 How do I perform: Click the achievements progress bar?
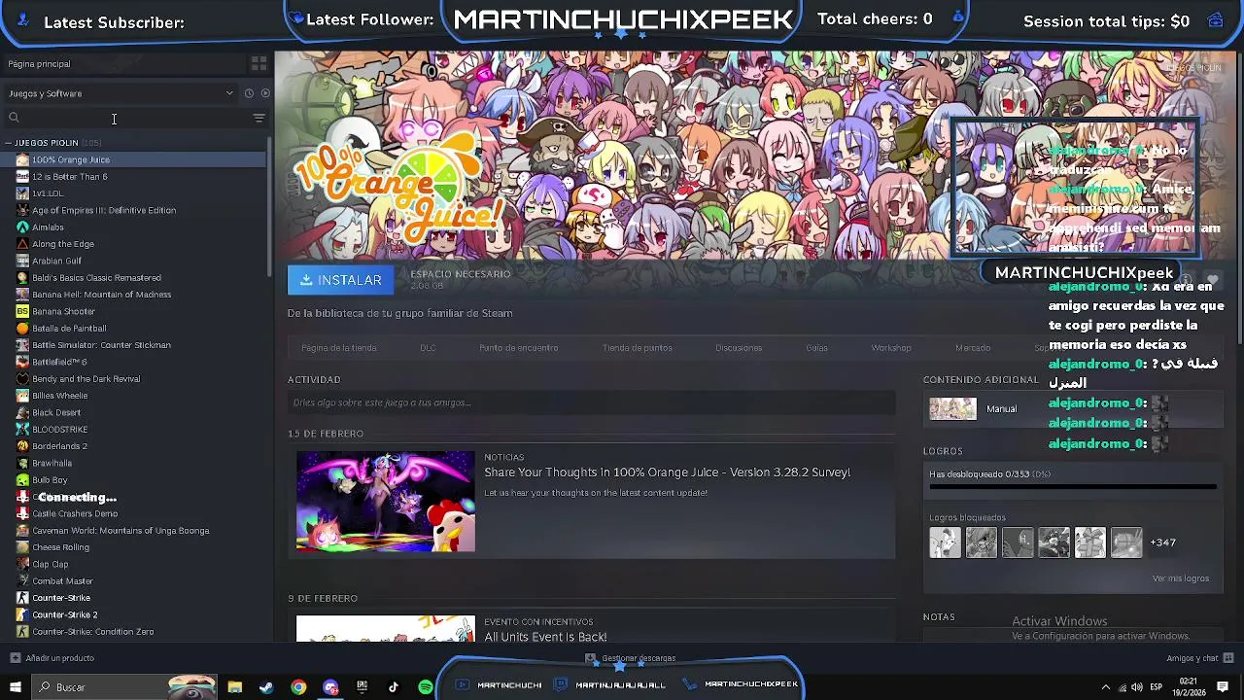coord(1073,486)
